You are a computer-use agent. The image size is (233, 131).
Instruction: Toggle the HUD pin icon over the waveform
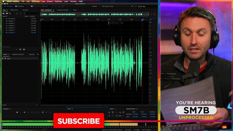click(122, 23)
